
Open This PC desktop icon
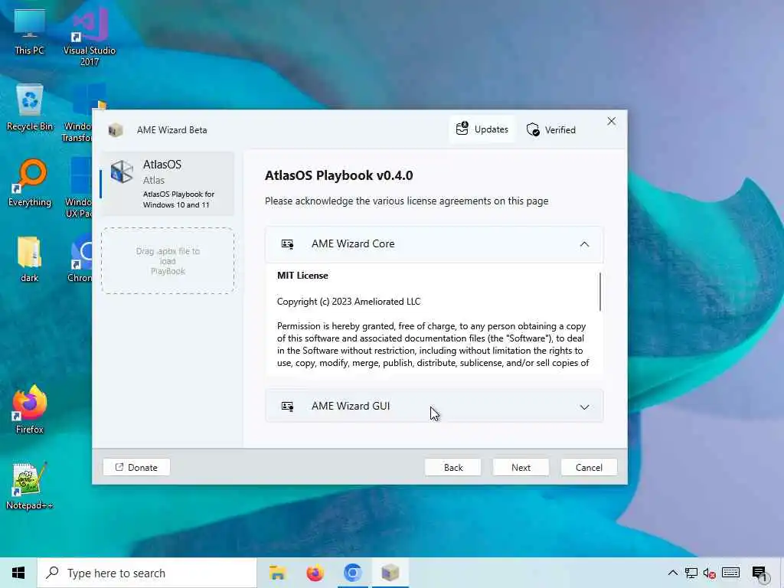tap(29, 31)
